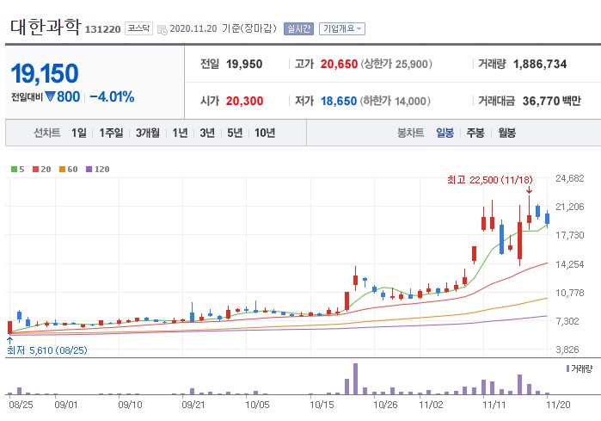Click the current price 19,150
The width and height of the screenshot is (601, 421).
click(x=45, y=73)
